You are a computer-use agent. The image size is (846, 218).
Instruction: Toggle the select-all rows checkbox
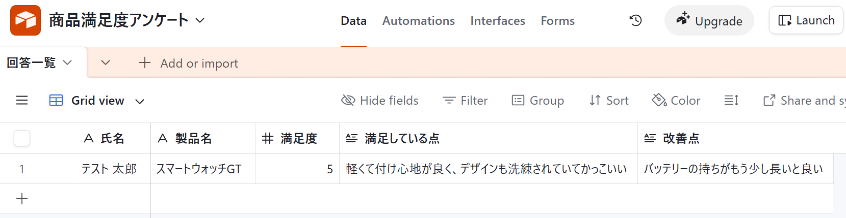coord(22,138)
